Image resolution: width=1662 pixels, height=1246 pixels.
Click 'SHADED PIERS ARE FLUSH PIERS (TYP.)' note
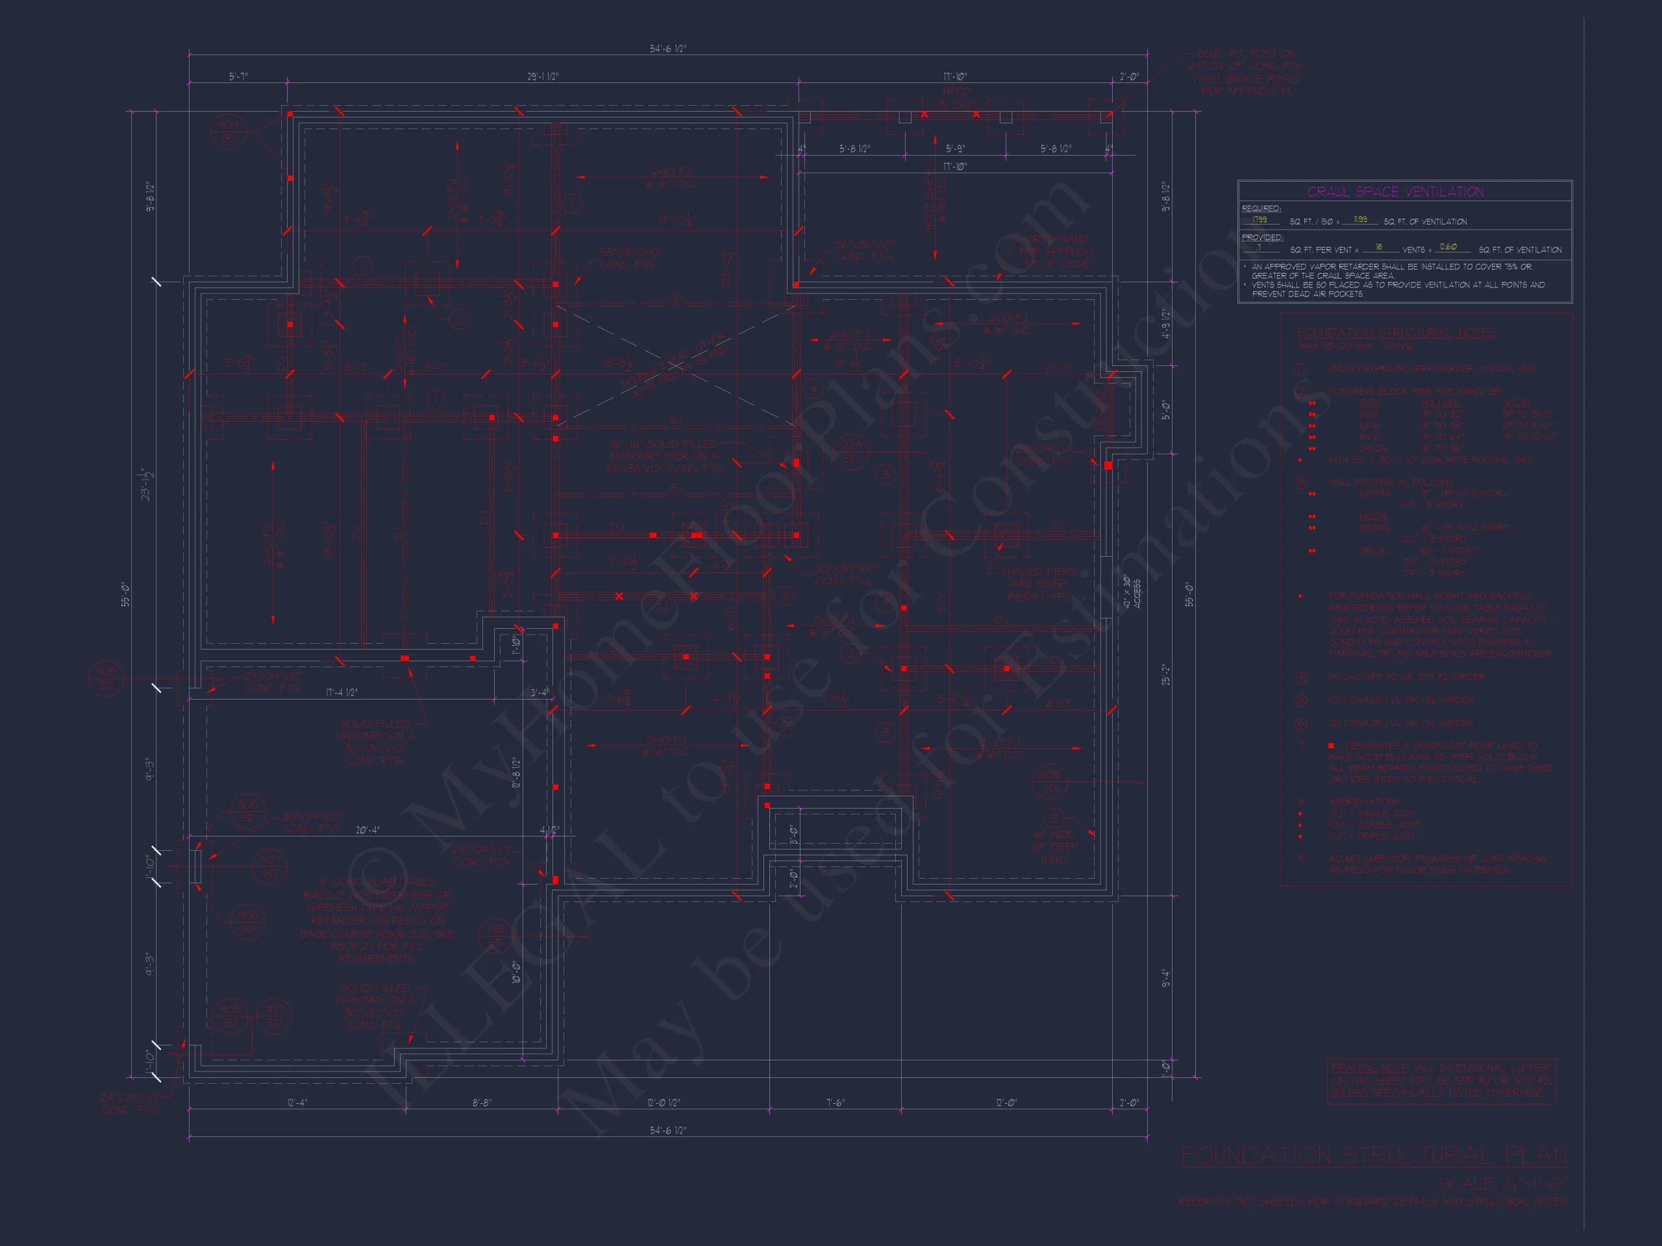tap(1038, 583)
